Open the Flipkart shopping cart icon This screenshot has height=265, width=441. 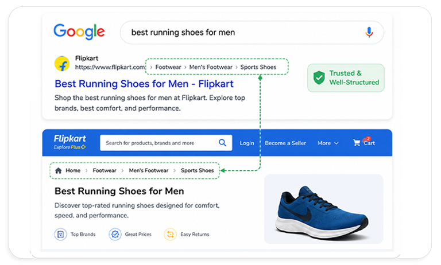(357, 143)
